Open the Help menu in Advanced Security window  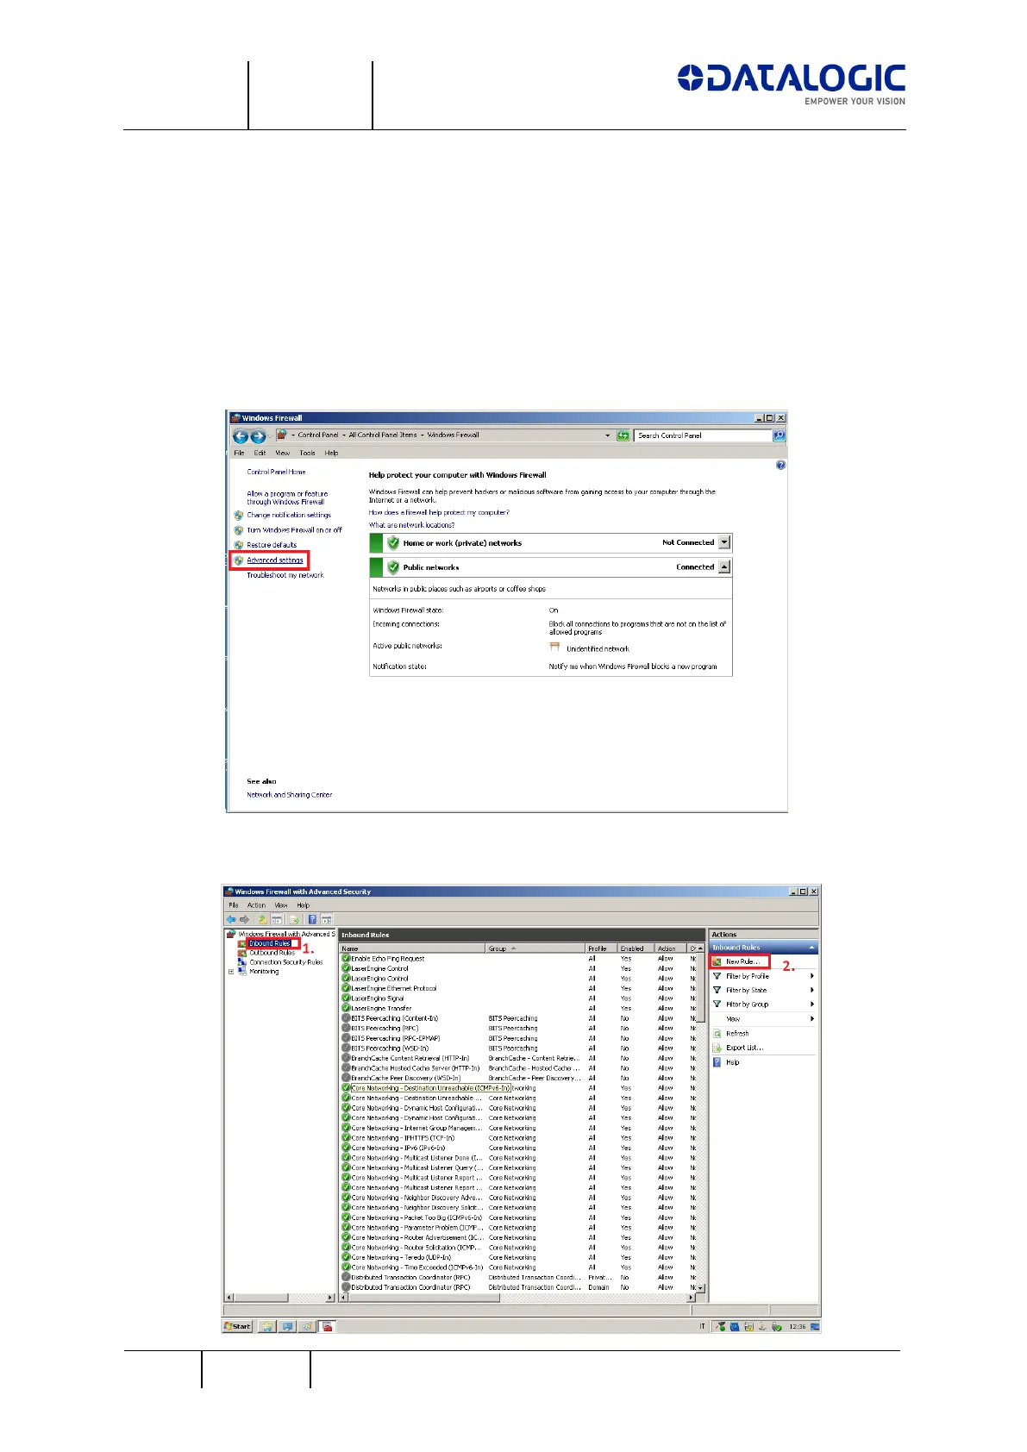[304, 905]
